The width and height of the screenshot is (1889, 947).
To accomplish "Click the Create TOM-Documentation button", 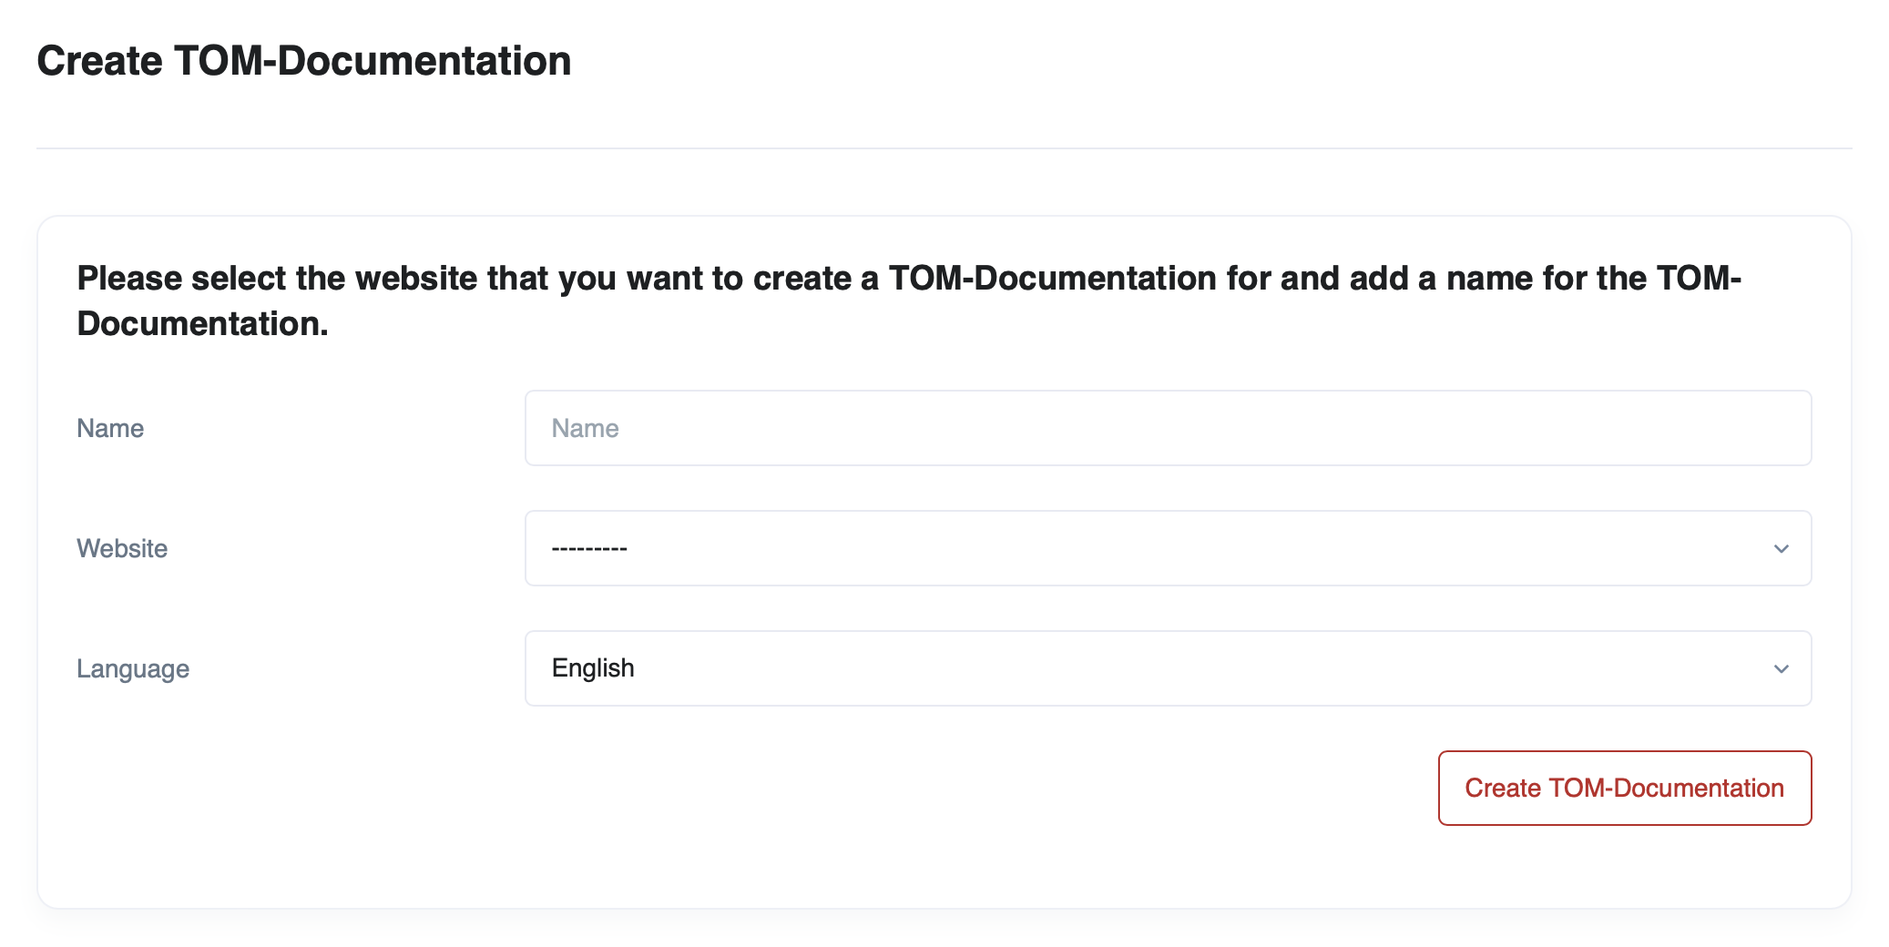I will (1624, 788).
